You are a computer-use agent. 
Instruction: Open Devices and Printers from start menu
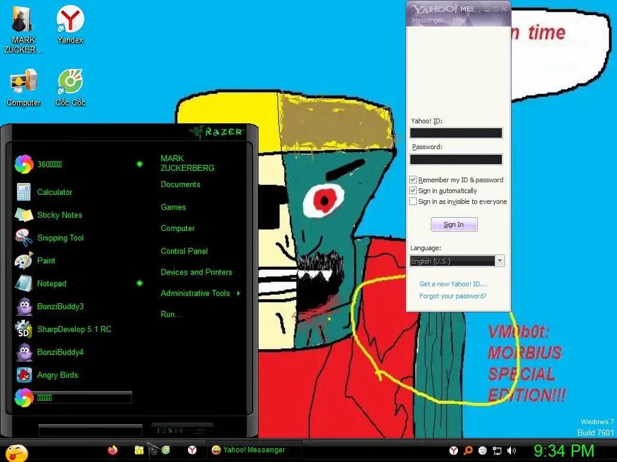(196, 273)
